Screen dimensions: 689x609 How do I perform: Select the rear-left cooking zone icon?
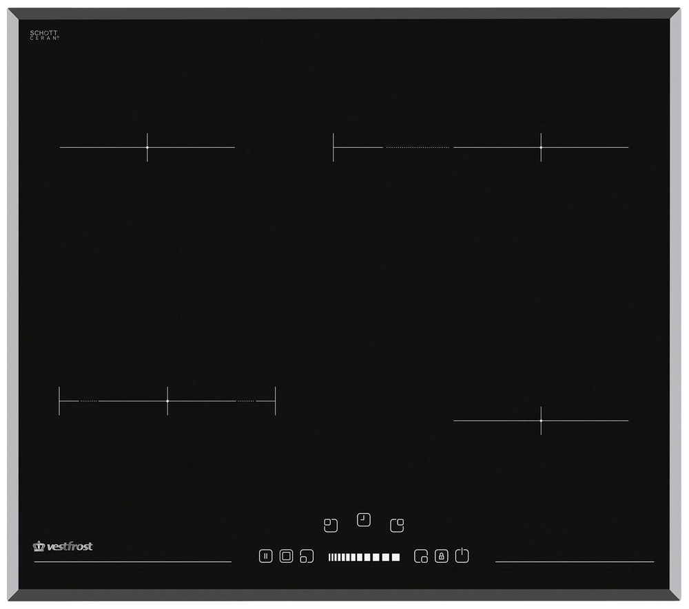click(x=331, y=525)
